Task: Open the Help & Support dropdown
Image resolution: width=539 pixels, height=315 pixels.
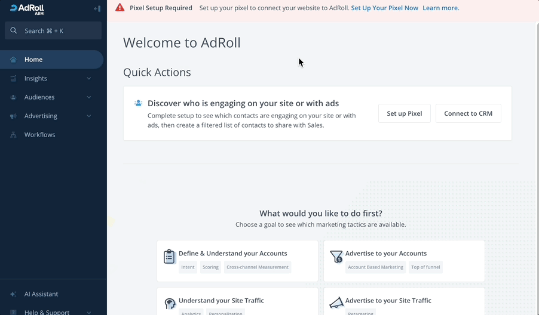Action: (89, 312)
